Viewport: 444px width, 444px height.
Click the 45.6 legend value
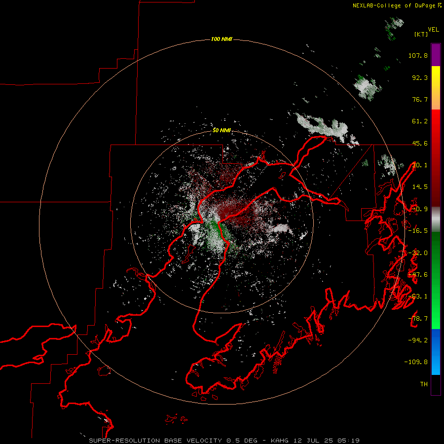click(x=420, y=143)
